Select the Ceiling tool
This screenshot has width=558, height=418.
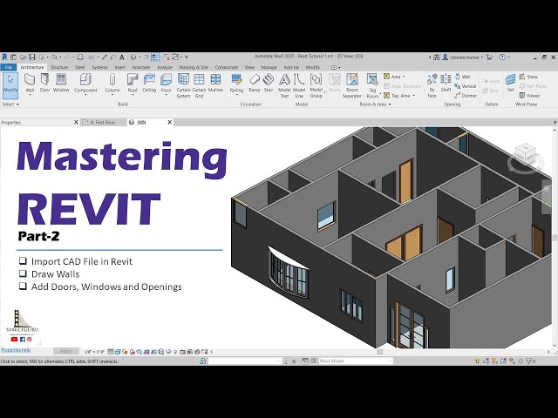pyautogui.click(x=149, y=83)
